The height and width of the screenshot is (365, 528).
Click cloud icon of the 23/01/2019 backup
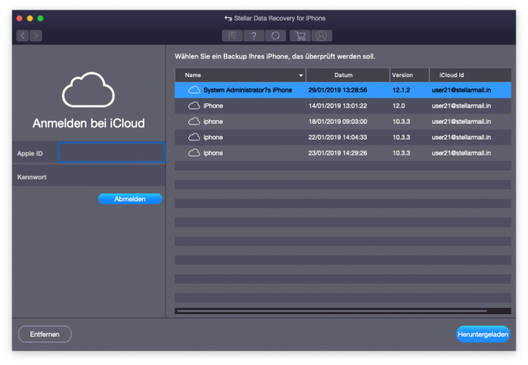click(x=194, y=153)
